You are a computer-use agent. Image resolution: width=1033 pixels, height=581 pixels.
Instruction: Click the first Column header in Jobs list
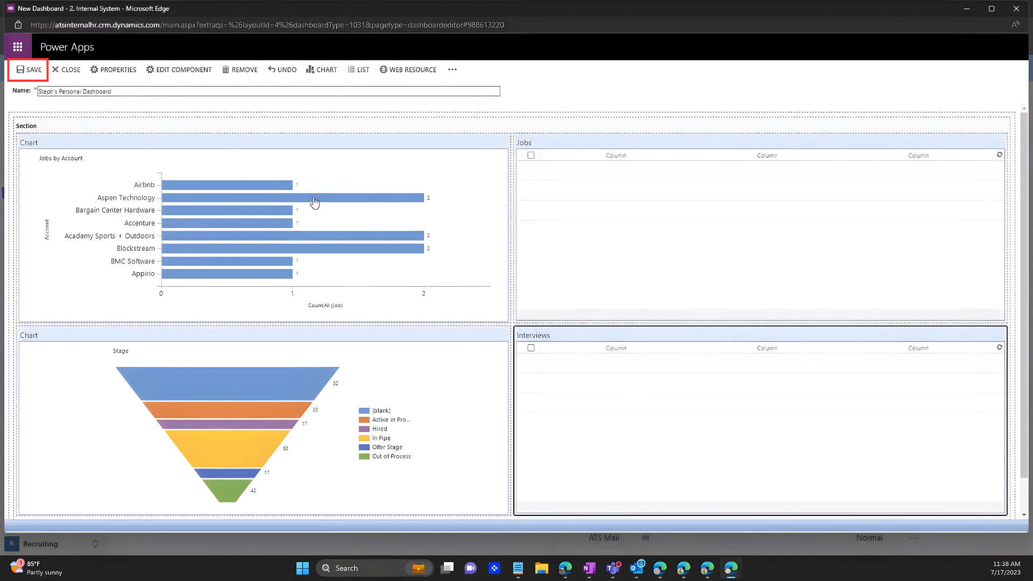coord(616,155)
